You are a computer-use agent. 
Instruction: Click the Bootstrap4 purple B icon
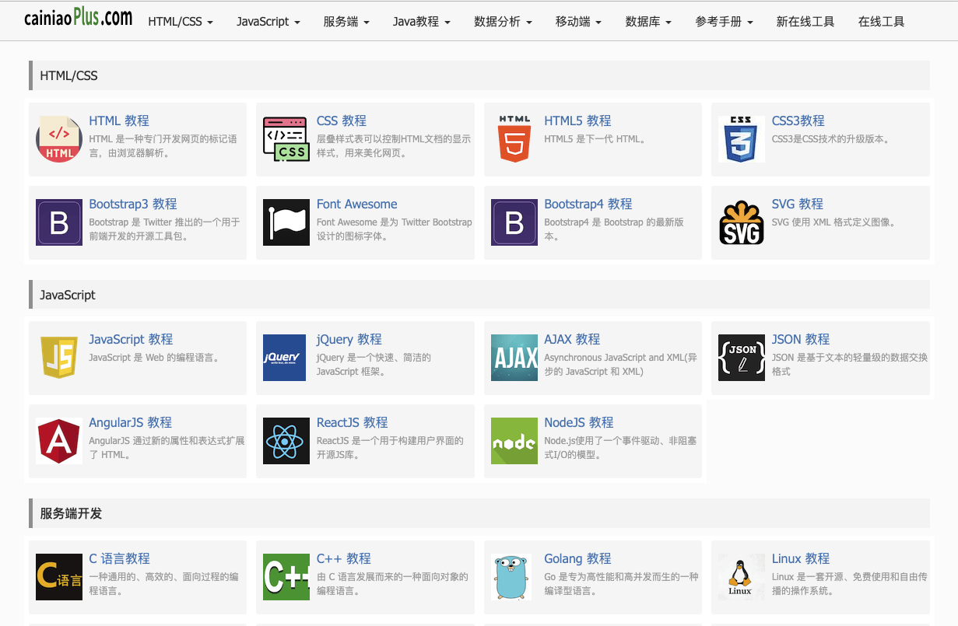514,222
